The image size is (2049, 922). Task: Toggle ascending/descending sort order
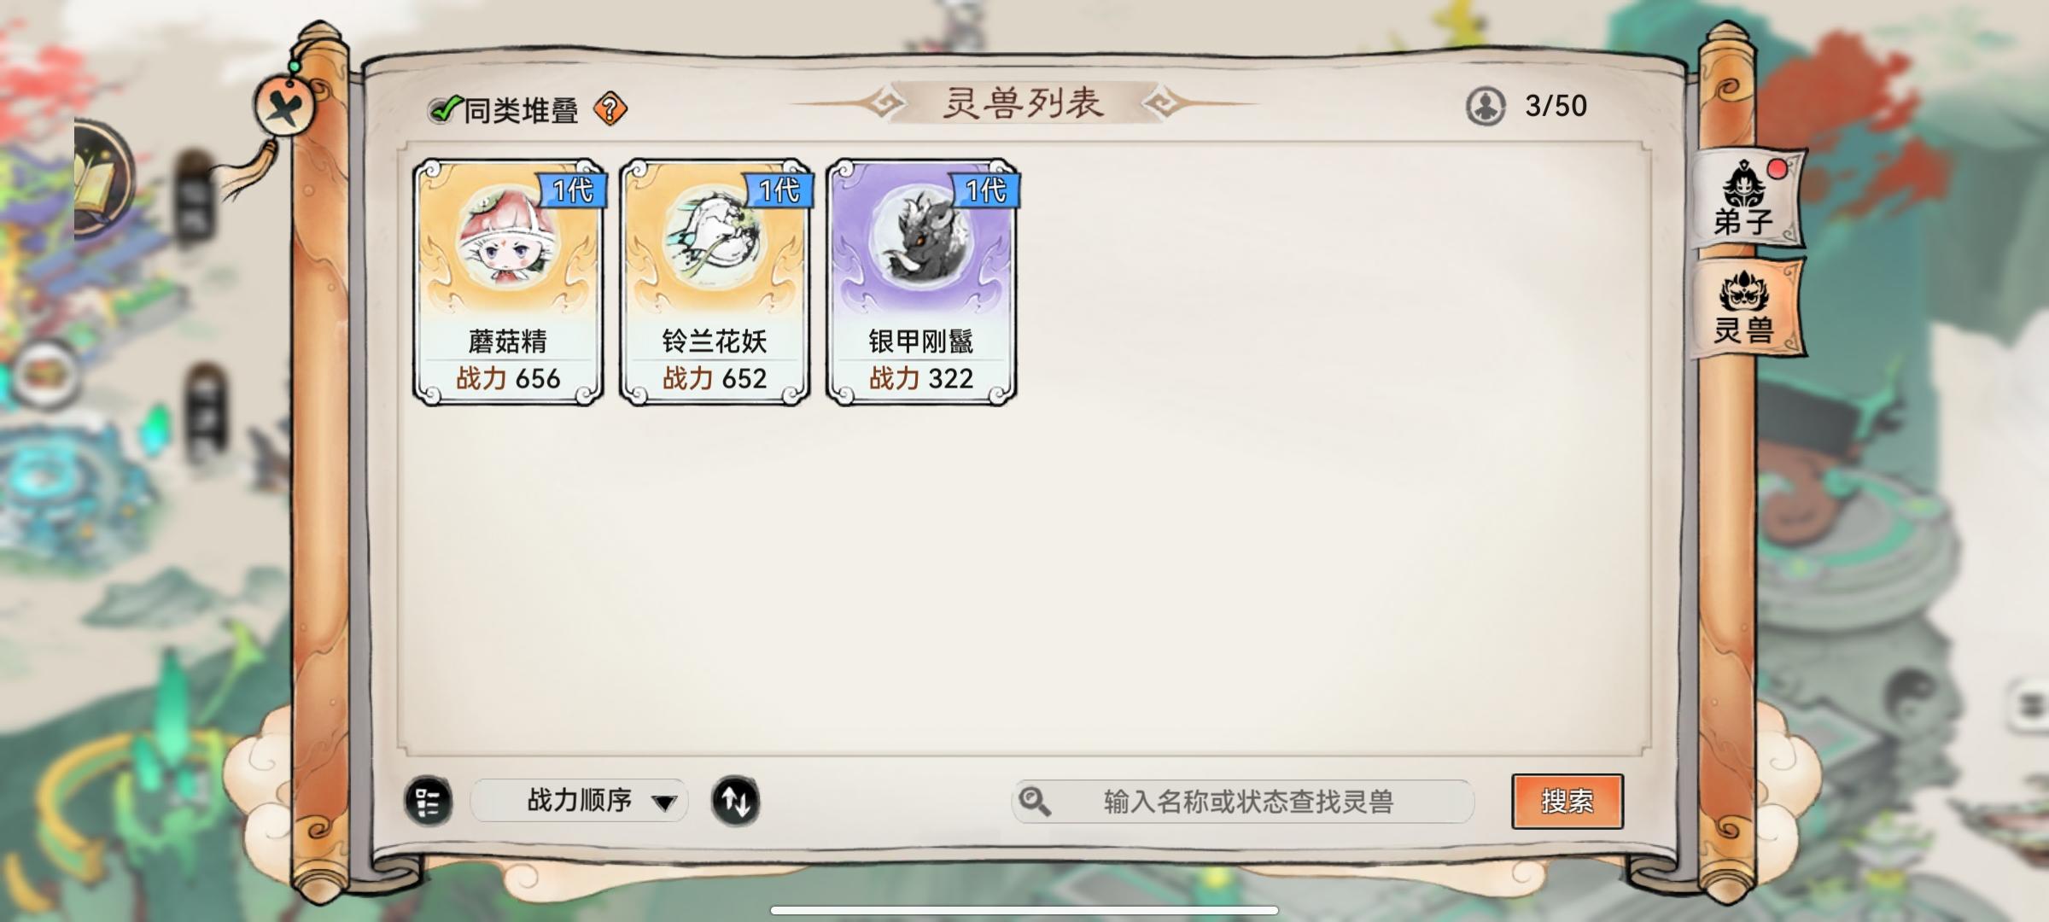pos(735,801)
